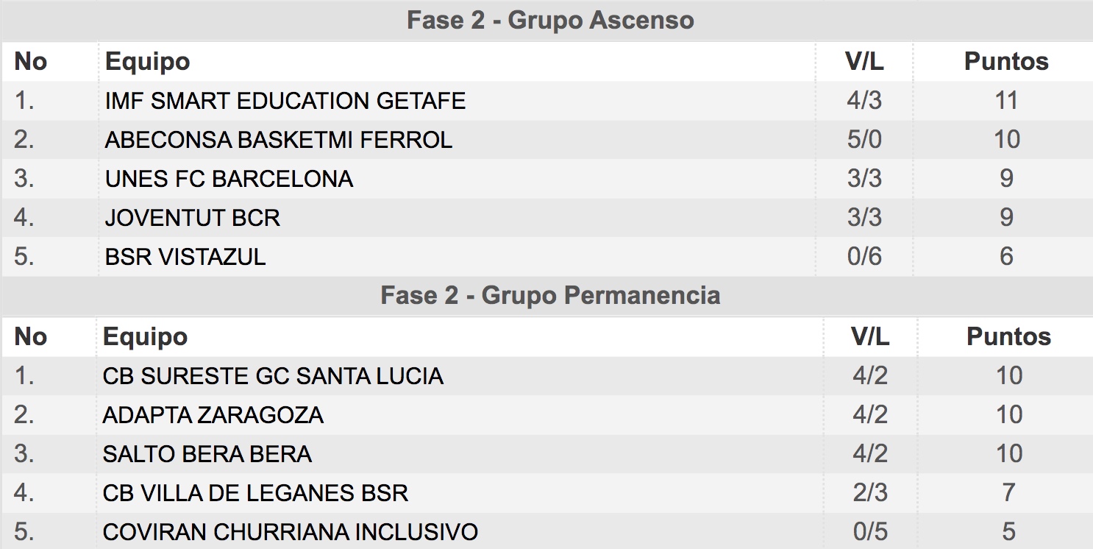Click the 11 points cell for Getafe

click(x=1006, y=101)
